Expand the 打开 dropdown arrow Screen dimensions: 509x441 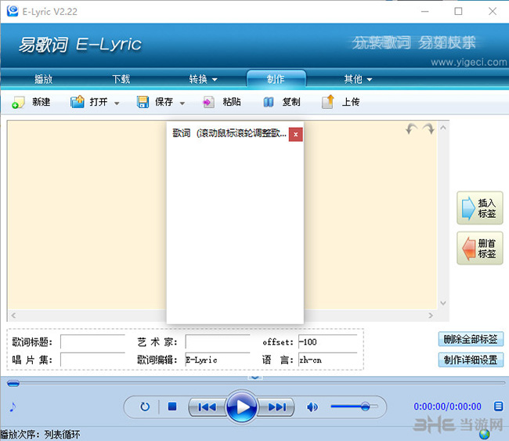[117, 103]
